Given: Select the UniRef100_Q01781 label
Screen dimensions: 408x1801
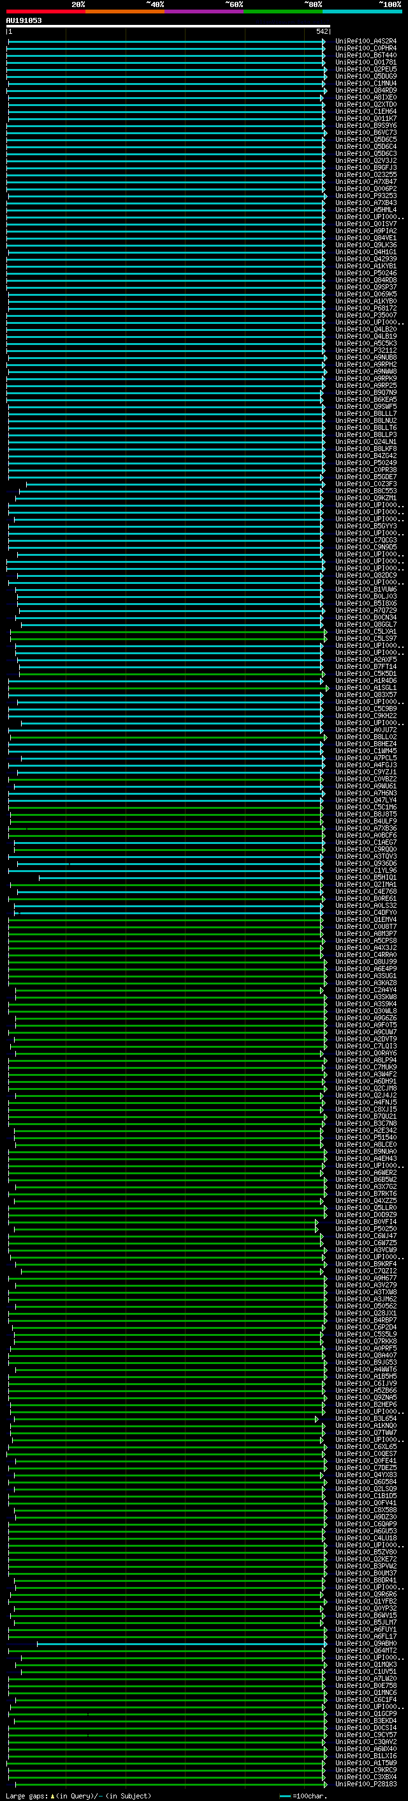Looking at the screenshot, I should click(365, 62).
